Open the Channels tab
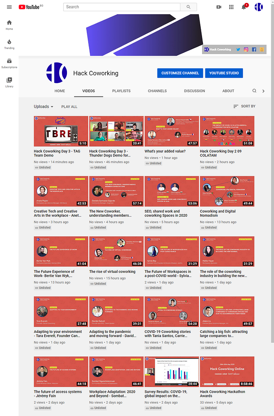This screenshot has width=274, height=416. pyautogui.click(x=157, y=91)
